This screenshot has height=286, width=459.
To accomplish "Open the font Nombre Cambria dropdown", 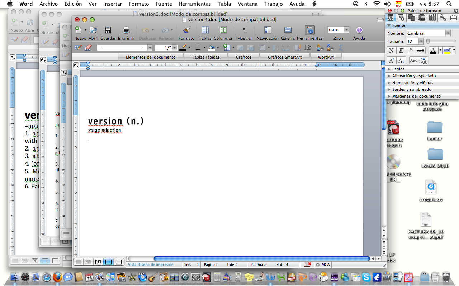I will pos(448,33).
